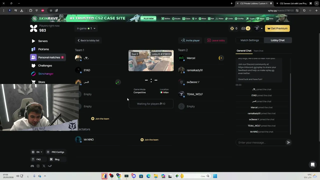The height and width of the screenshot is (180, 320).
Task: Open the site settings icon in address bar
Action: [x=297, y=10]
